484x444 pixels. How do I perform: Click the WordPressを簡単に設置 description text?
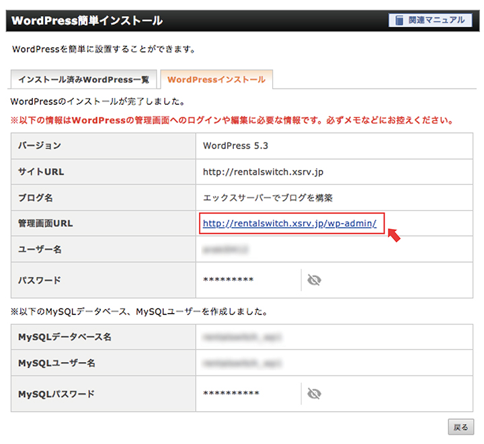coord(104,49)
